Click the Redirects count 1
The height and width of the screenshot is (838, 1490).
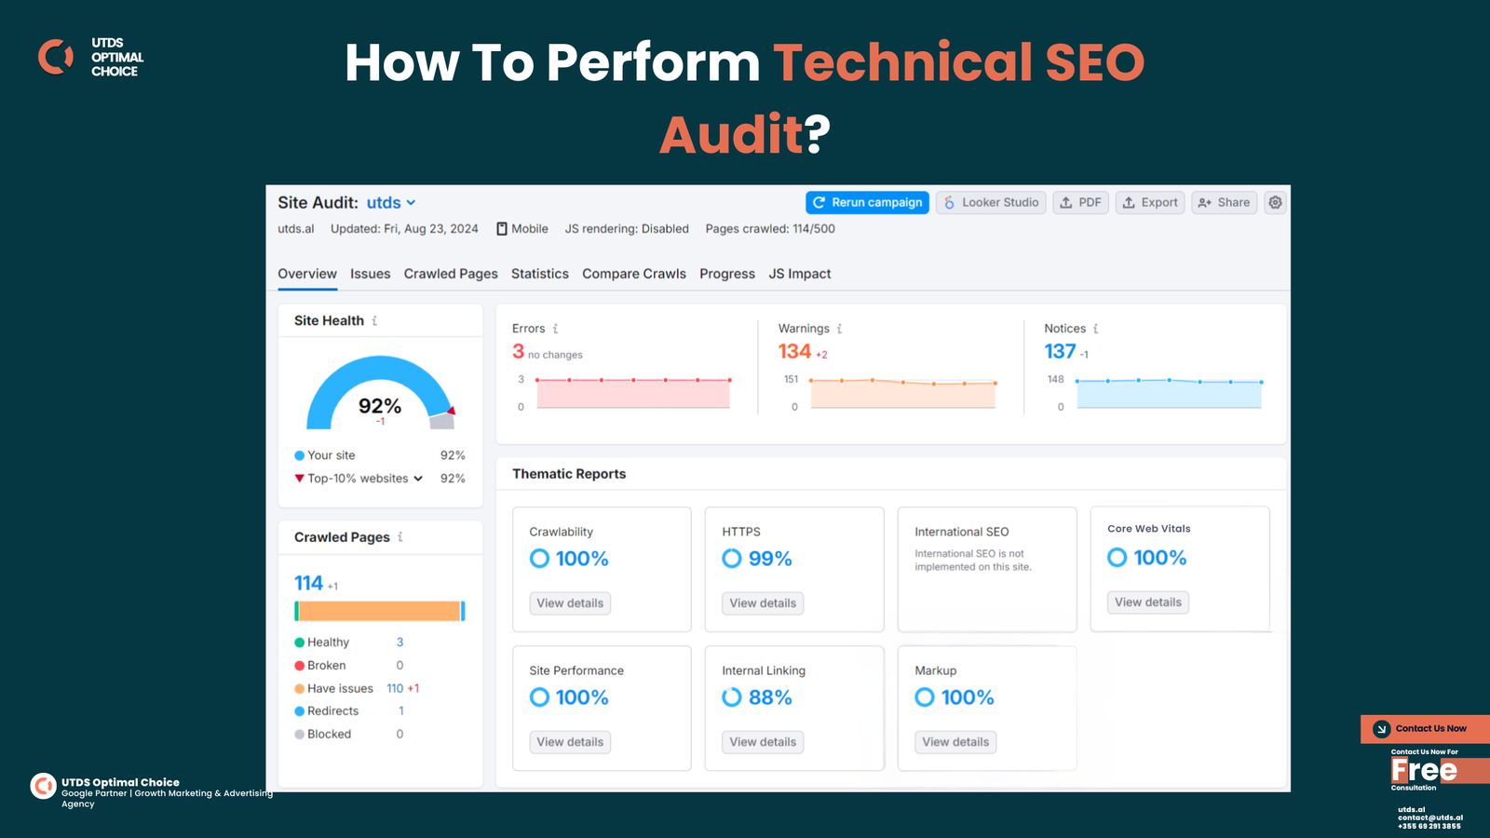tap(401, 710)
